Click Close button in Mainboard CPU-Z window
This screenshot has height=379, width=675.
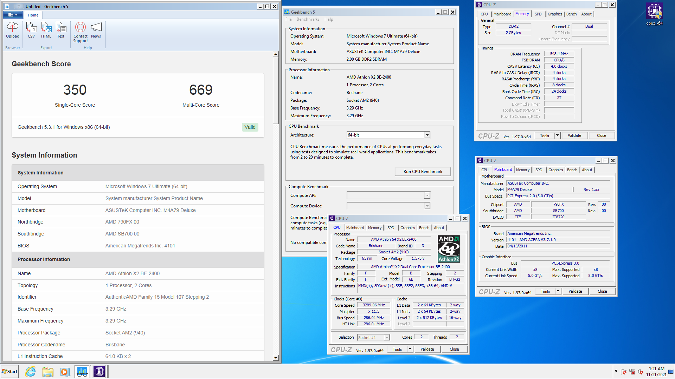tap(602, 292)
